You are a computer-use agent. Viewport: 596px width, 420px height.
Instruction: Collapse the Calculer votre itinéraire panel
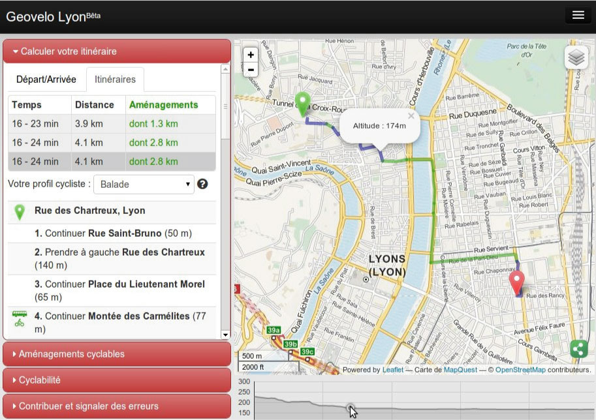[116, 51]
